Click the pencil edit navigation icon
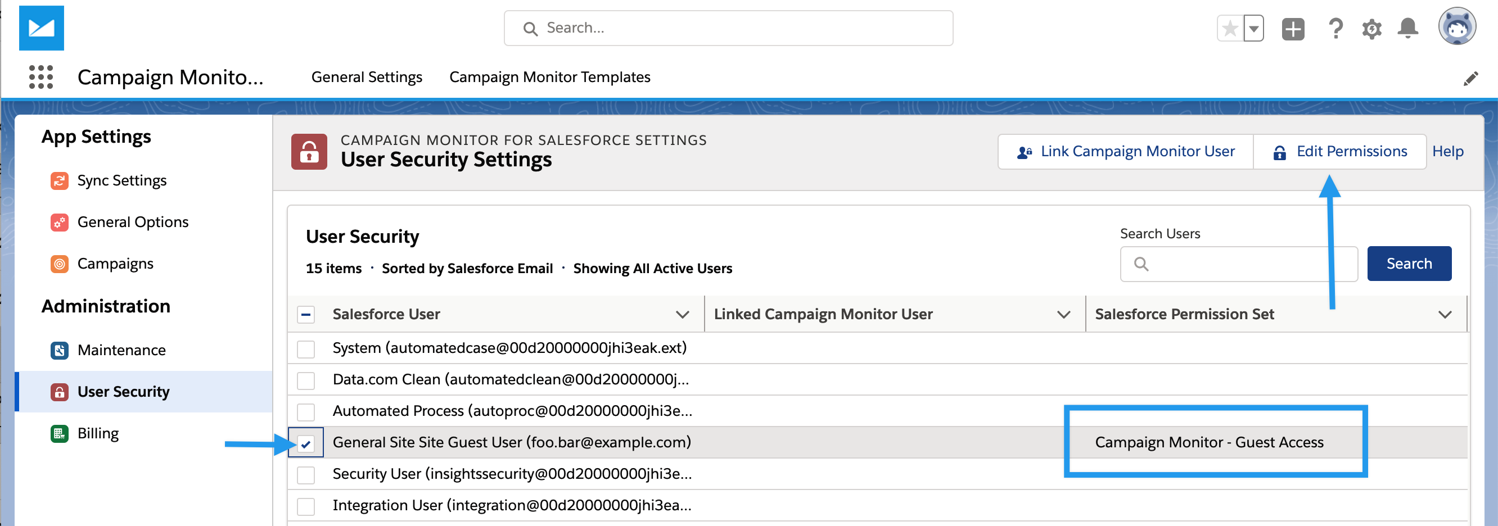 1470,79
